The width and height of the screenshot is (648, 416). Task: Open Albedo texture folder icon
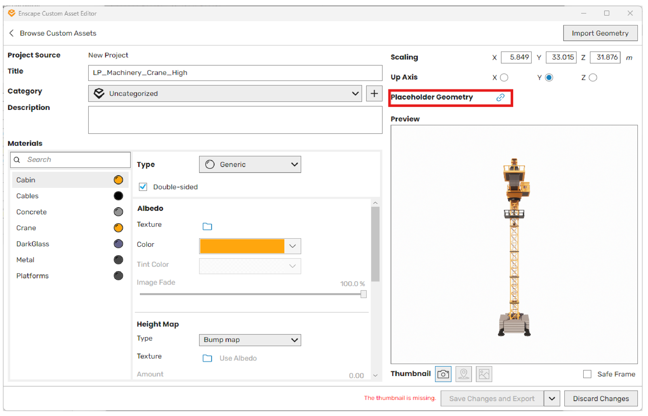tap(207, 226)
